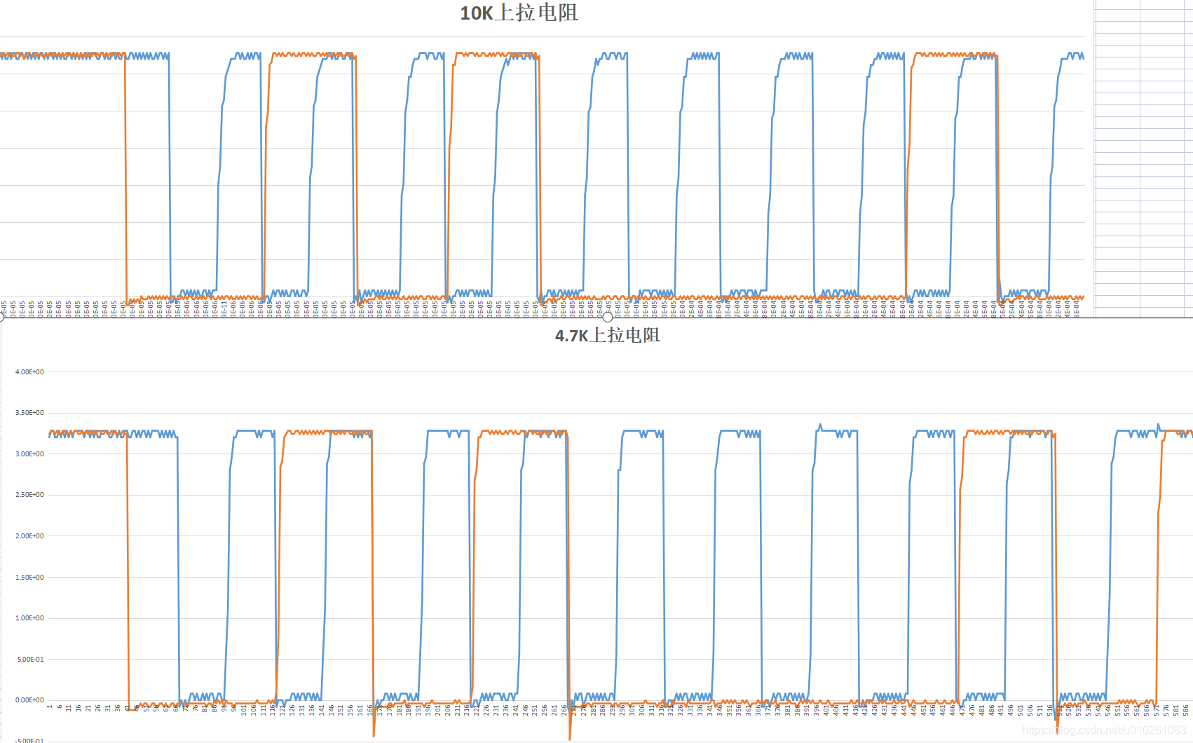Image resolution: width=1193 pixels, height=743 pixels.
Task: Click x-axis label 246 in the 4.7K chart
Action: click(526, 709)
